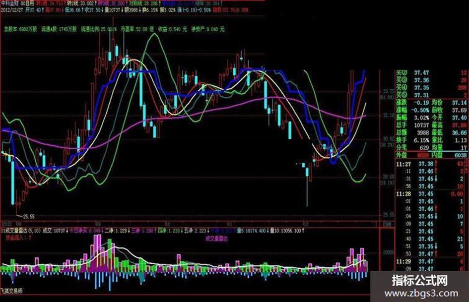
Task: Click the 28.08 price axis label
Action: pyautogui.click(x=389, y=177)
